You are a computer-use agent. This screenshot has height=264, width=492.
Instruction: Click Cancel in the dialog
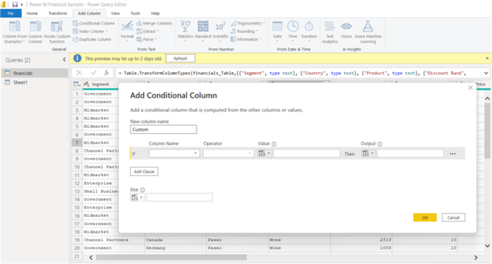pos(453,218)
